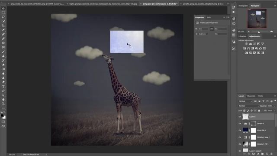
Task: Click the Navigator zoom slider handle
Action: (259, 32)
